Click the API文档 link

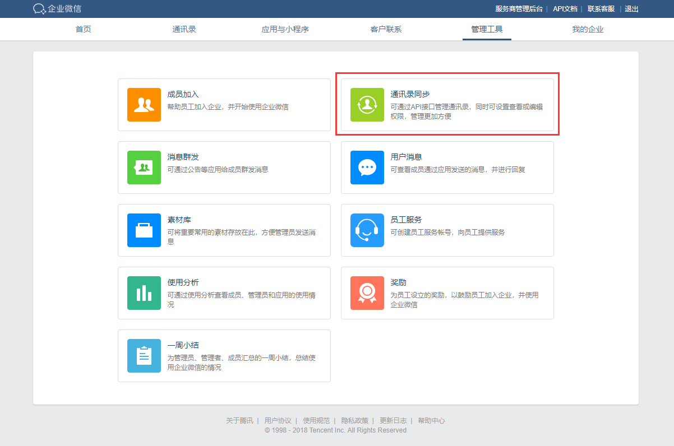pos(565,9)
